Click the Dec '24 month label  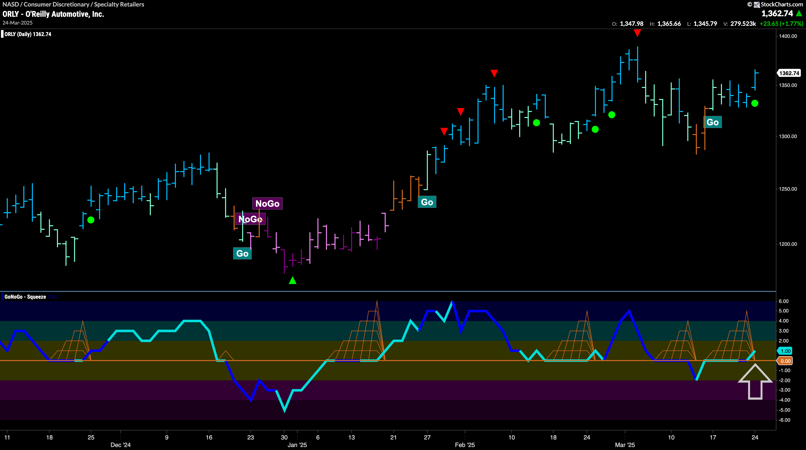pyautogui.click(x=120, y=445)
